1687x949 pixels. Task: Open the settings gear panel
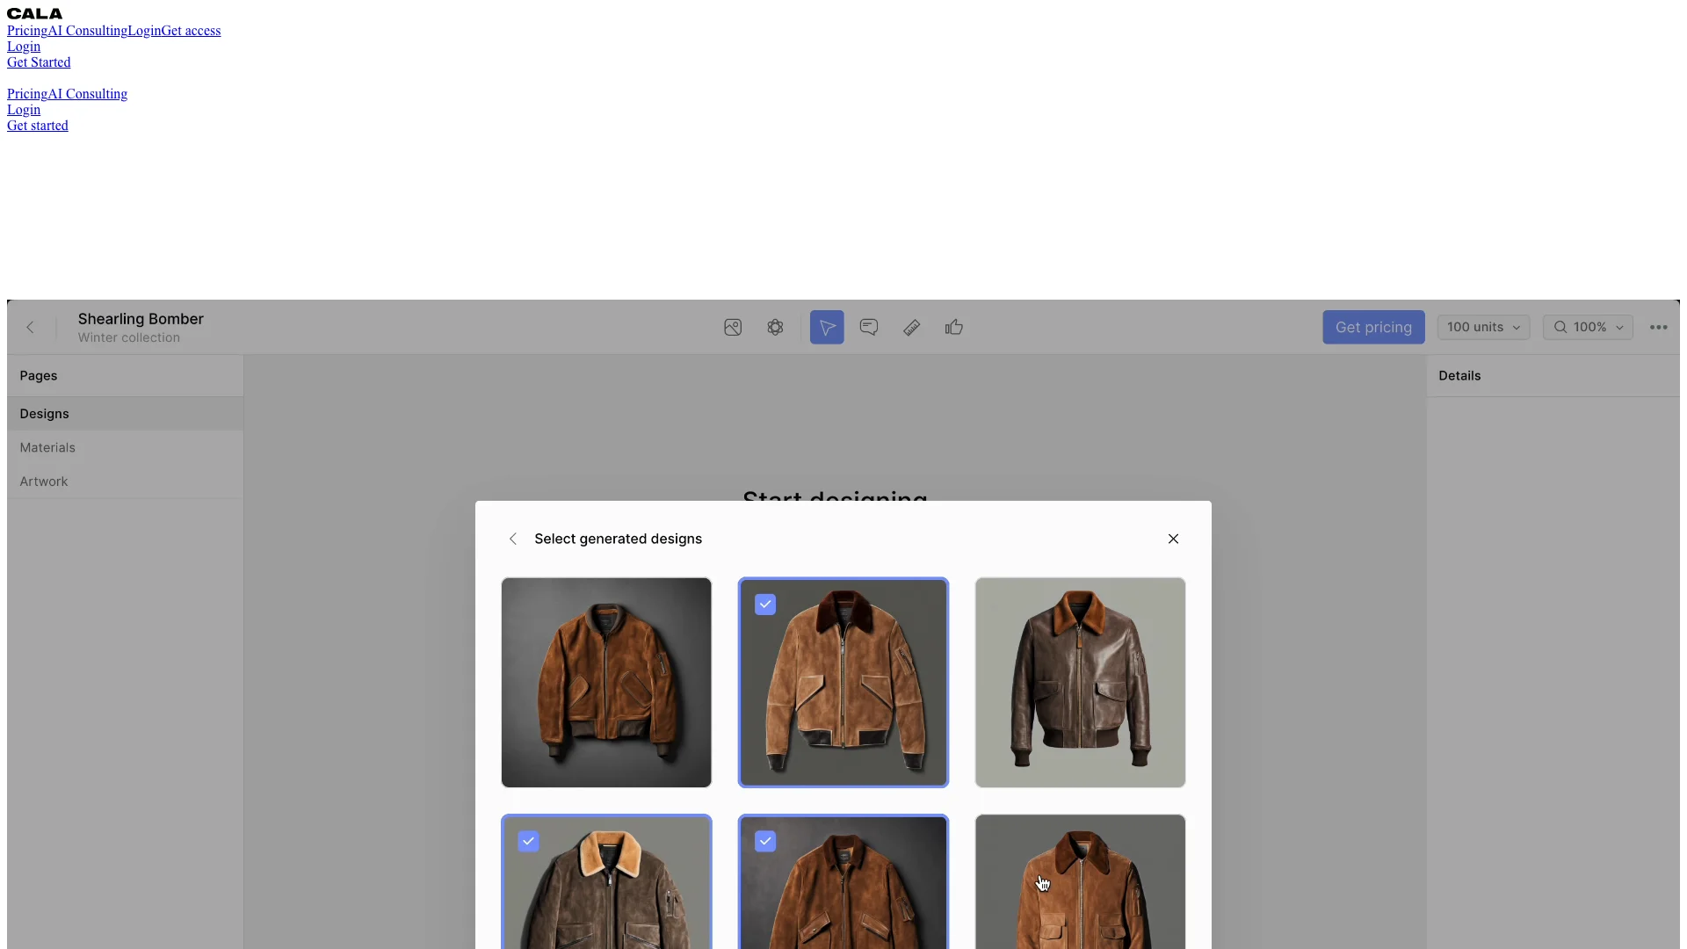(775, 327)
